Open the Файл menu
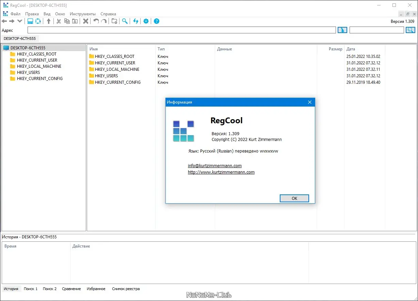This screenshot has width=418, height=301. pyautogui.click(x=16, y=14)
